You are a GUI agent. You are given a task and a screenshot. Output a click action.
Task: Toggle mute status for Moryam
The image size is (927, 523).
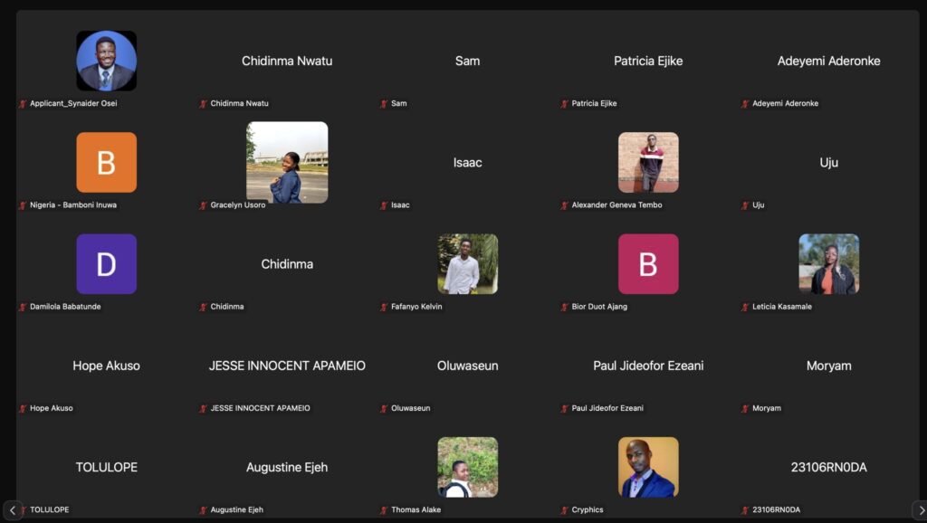(745, 407)
